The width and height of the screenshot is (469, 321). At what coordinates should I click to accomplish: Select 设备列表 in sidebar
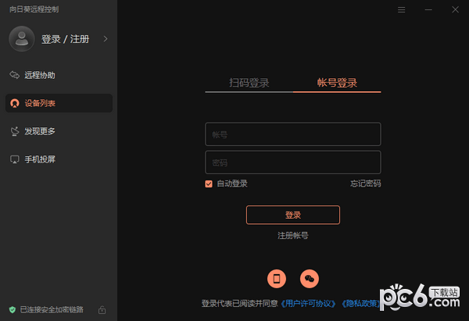59,103
